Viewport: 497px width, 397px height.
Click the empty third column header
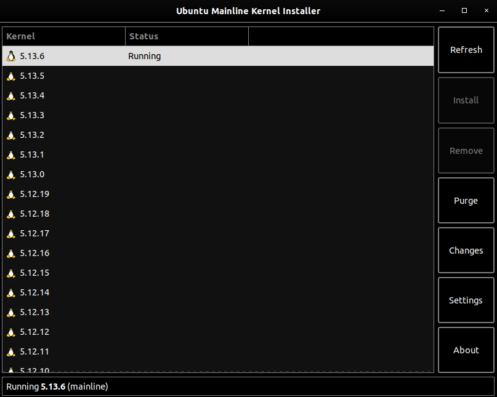coord(341,36)
